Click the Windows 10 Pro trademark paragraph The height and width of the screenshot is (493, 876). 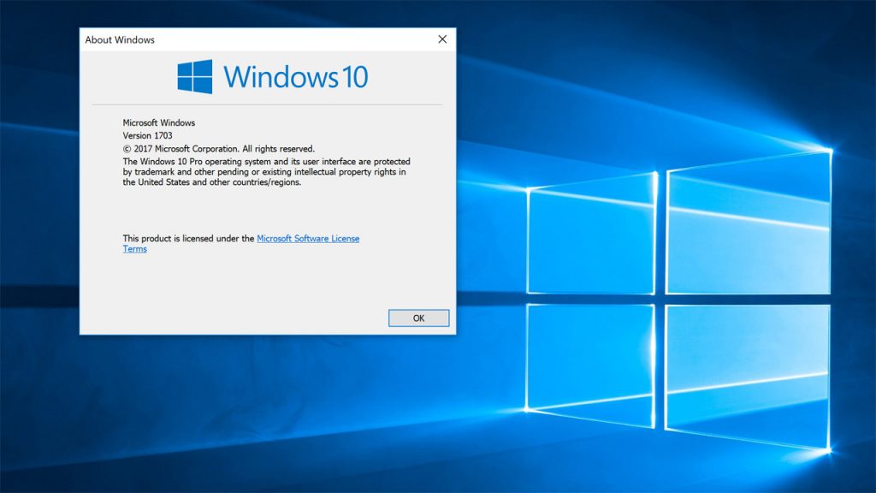tap(267, 171)
